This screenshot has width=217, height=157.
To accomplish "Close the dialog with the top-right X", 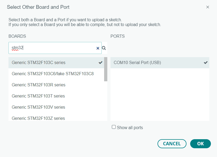I will point(208,7).
